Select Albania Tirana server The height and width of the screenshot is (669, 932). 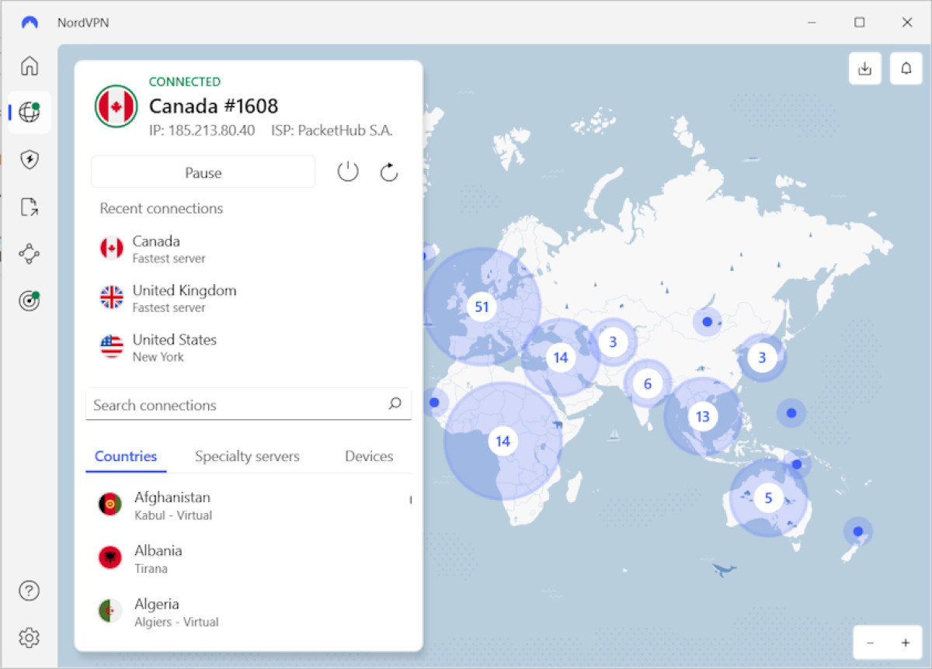click(249, 559)
